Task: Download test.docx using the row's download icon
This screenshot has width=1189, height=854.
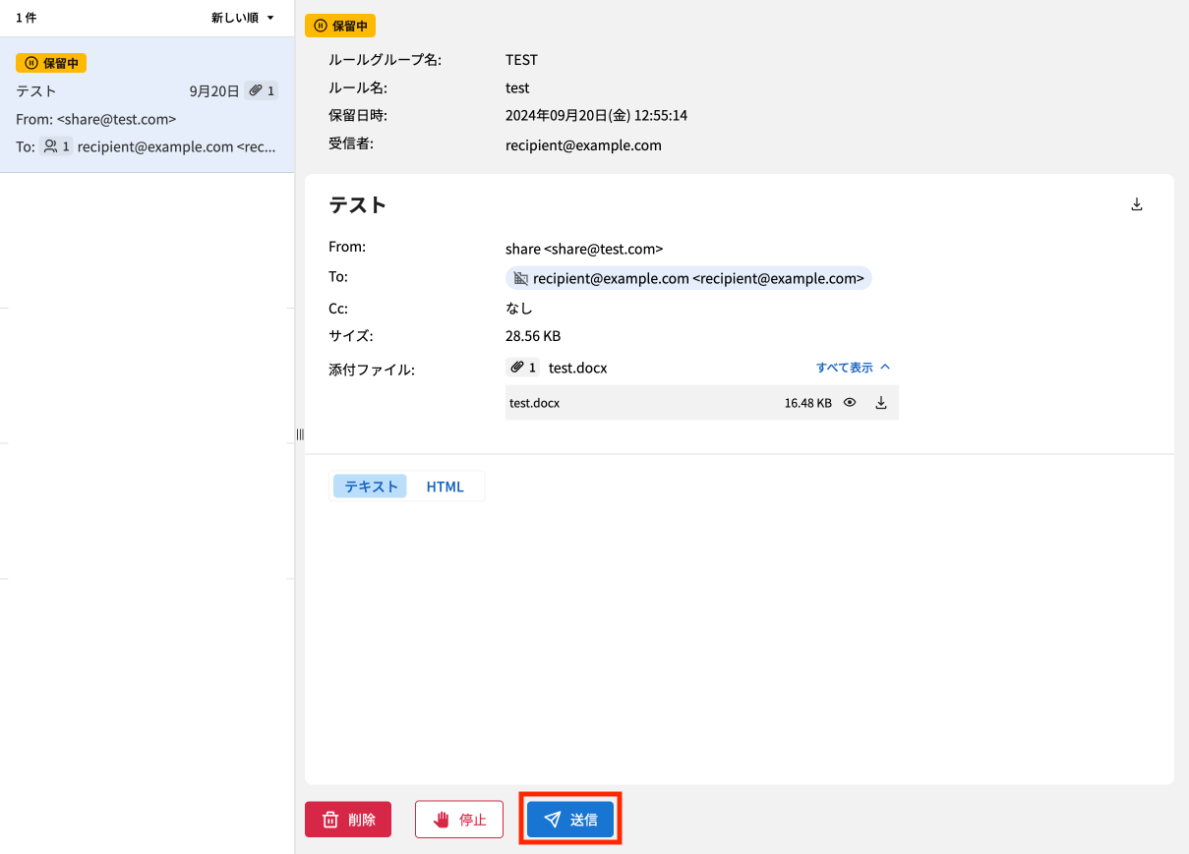Action: click(881, 402)
